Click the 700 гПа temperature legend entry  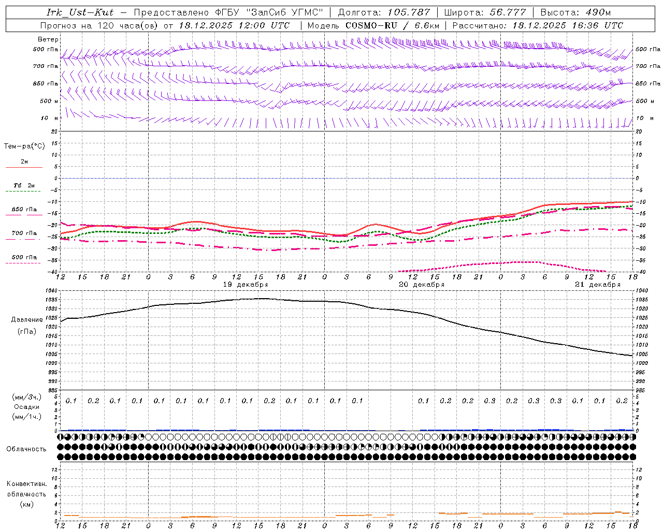click(x=24, y=233)
